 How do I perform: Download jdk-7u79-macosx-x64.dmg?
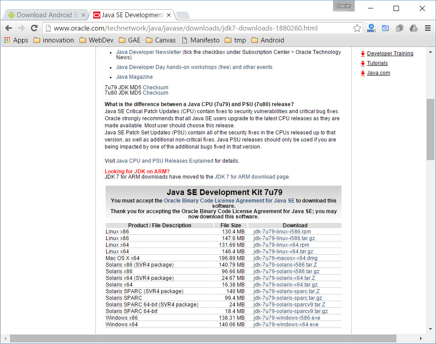pyautogui.click(x=285, y=258)
